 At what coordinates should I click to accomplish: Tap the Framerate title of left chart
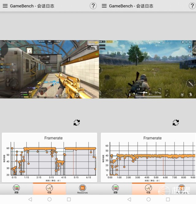53,138
